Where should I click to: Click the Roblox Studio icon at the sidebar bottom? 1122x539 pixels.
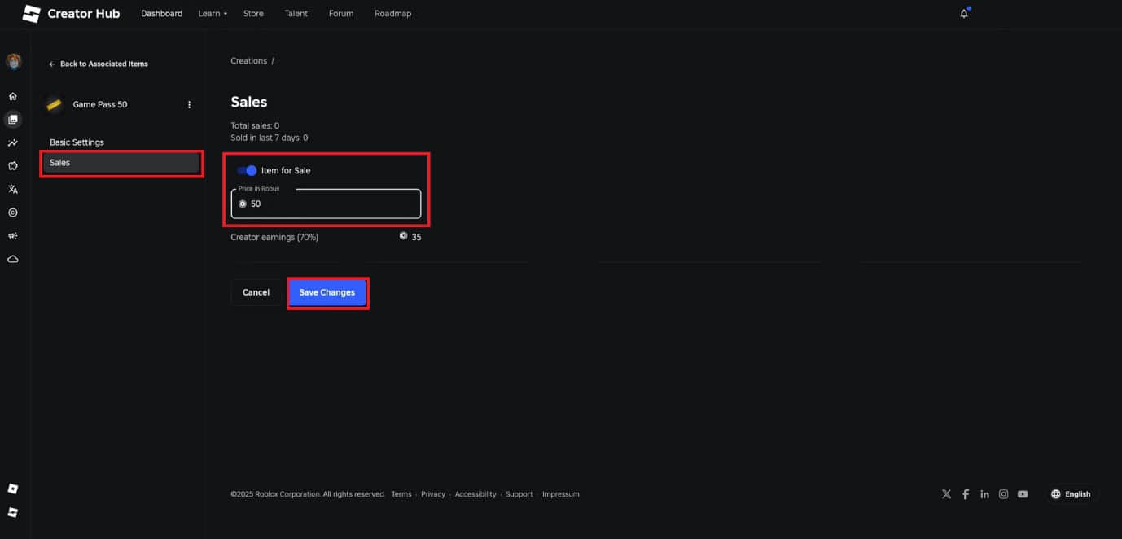pyautogui.click(x=13, y=512)
